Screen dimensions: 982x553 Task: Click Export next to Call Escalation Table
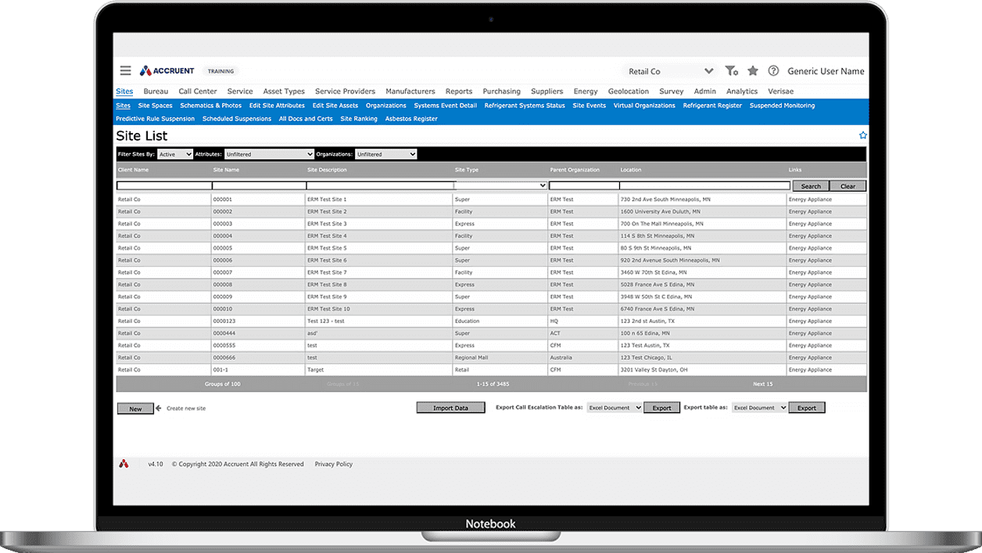[x=661, y=408]
